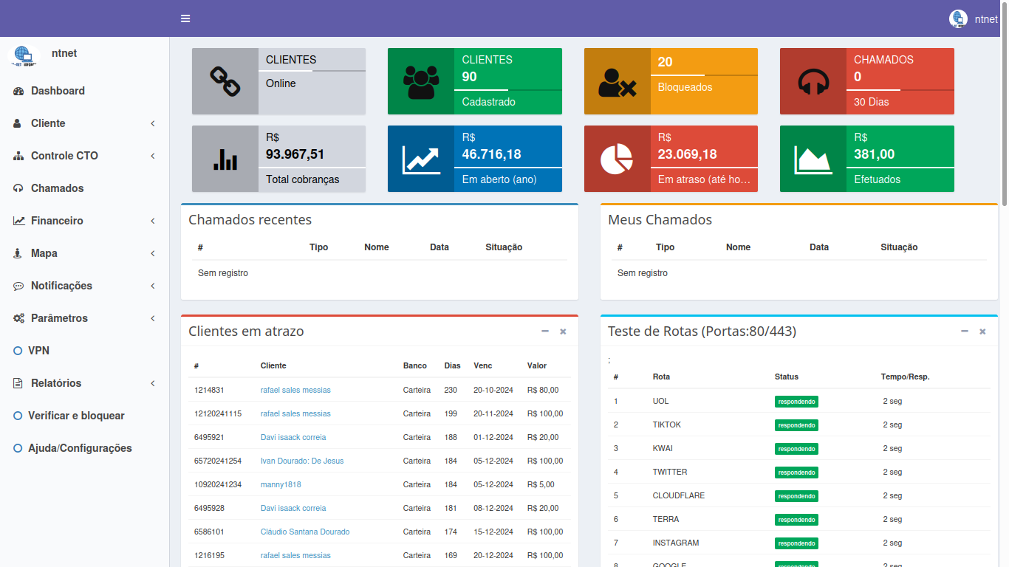Click the respondendo badge for TIKTOK
Image resolution: width=1009 pixels, height=567 pixels.
(796, 425)
